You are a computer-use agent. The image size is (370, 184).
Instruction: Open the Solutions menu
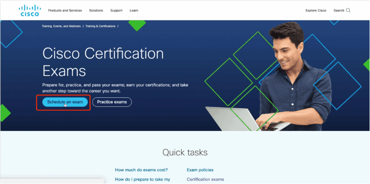[x=96, y=10]
